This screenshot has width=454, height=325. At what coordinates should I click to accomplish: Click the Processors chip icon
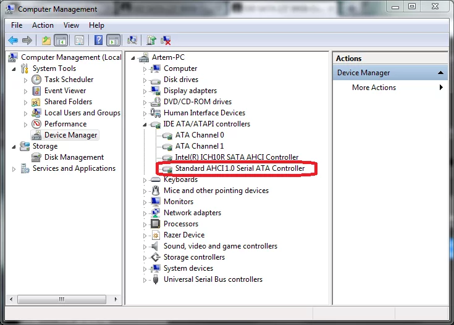(156, 224)
